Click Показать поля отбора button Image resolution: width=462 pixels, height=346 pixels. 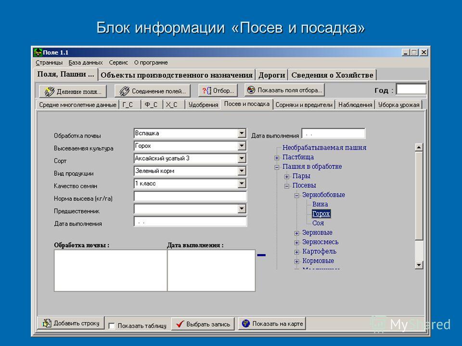click(x=284, y=90)
